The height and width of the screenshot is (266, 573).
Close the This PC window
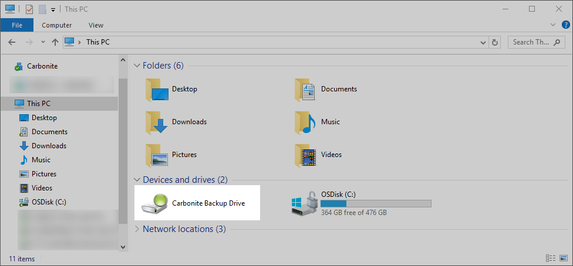pos(559,9)
